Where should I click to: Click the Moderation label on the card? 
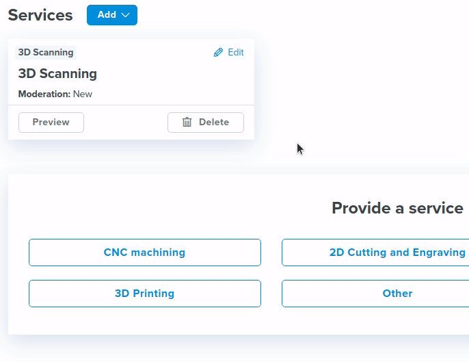pyautogui.click(x=44, y=94)
